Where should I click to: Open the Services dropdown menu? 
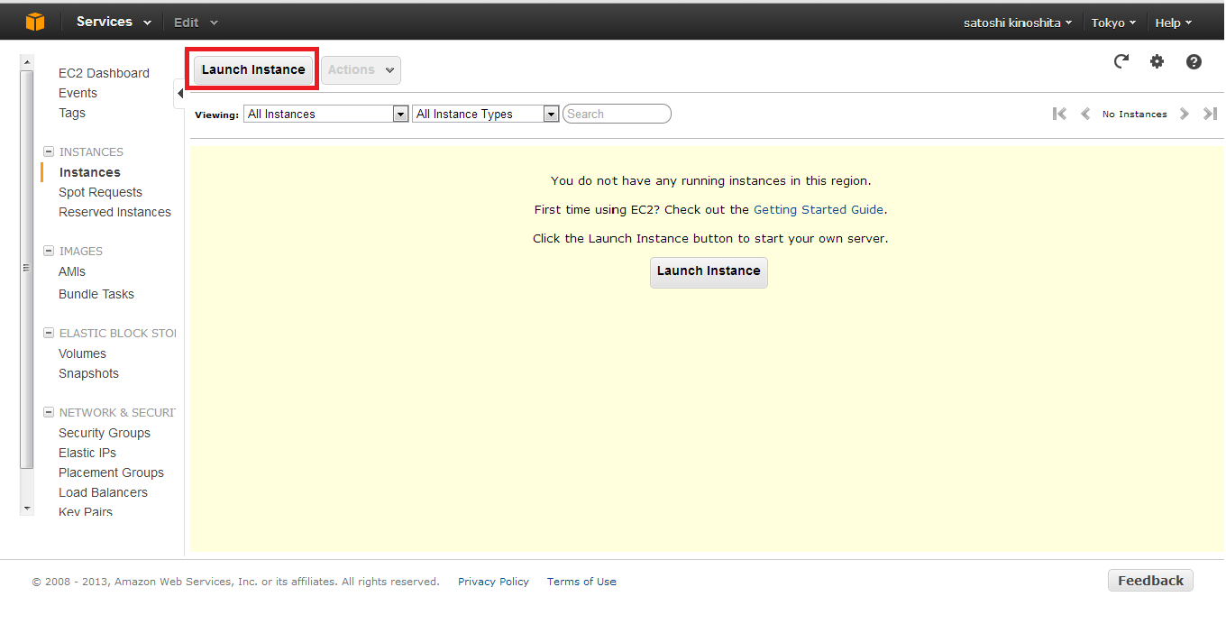coord(114,22)
